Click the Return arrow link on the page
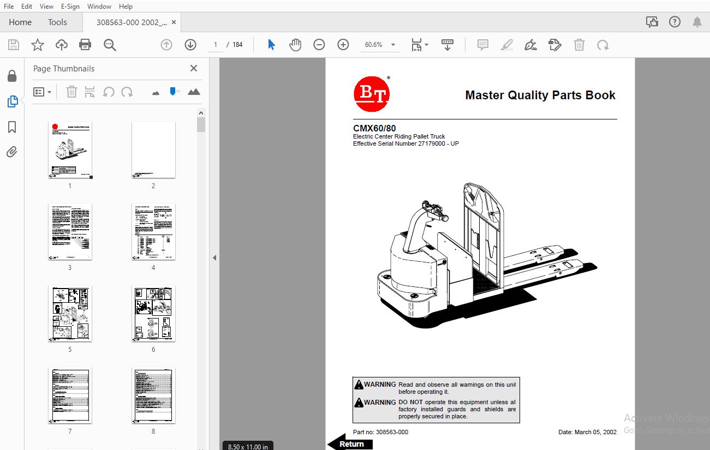The image size is (710, 450). point(350,443)
